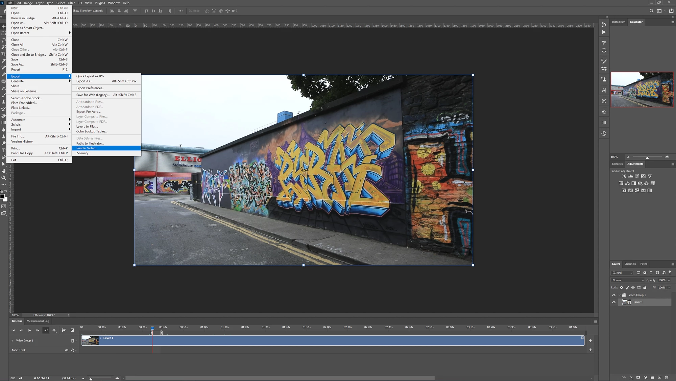Create a new layer with plus icon
The height and width of the screenshot is (381, 676).
click(x=659, y=377)
